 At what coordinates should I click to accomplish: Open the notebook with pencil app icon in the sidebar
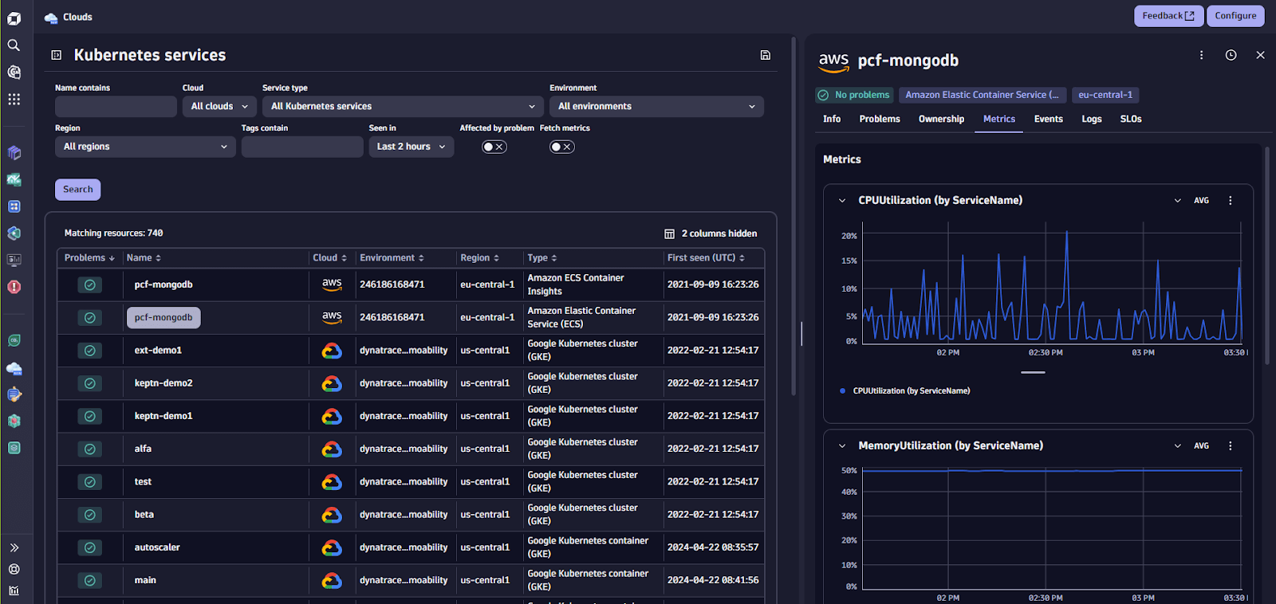14,394
